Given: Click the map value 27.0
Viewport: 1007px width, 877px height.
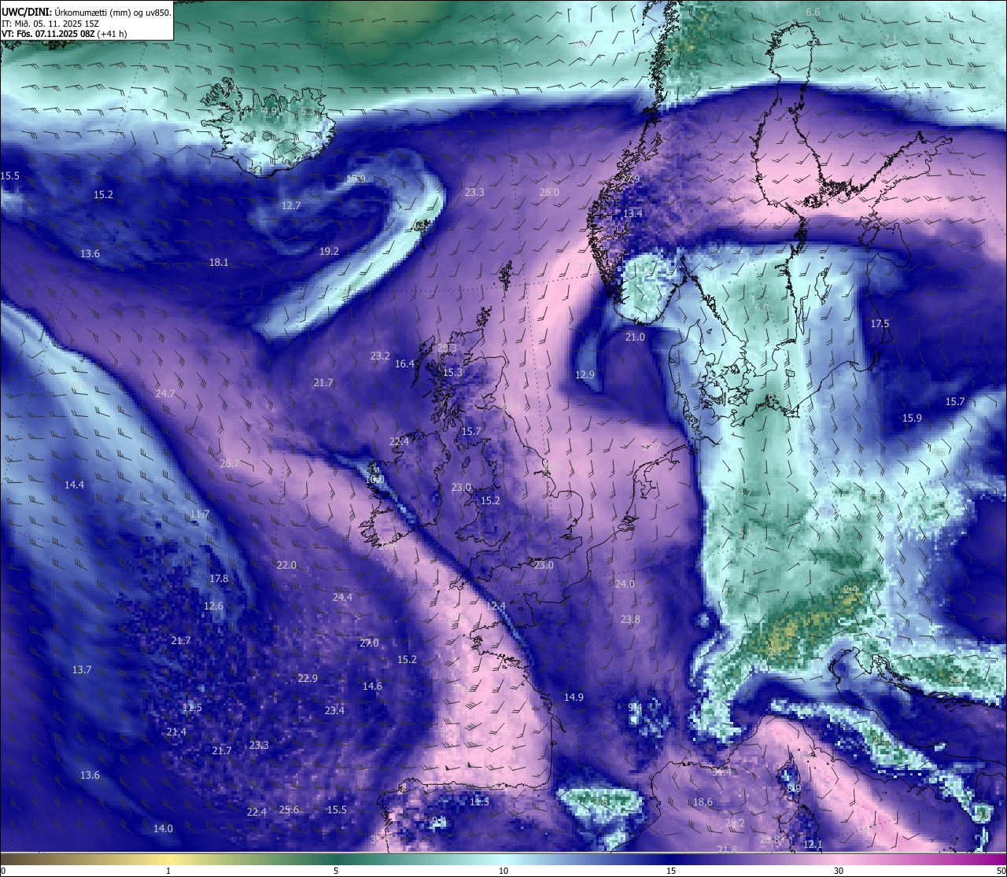Looking at the screenshot, I should click(369, 643).
